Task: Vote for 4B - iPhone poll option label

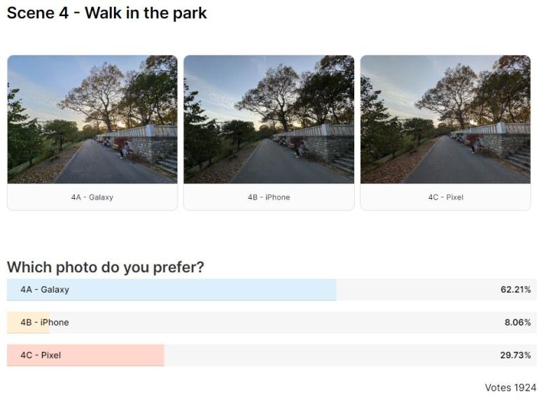Action: coord(45,323)
